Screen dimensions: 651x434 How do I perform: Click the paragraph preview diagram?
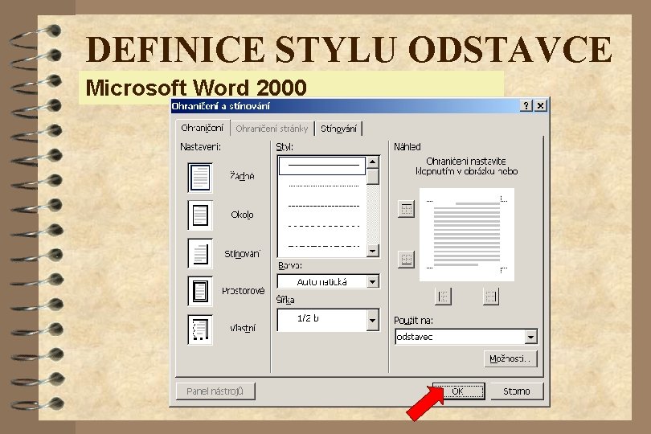point(467,235)
